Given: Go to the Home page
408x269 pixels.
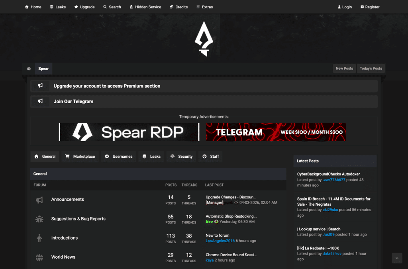Looking at the screenshot, I should (33, 7).
